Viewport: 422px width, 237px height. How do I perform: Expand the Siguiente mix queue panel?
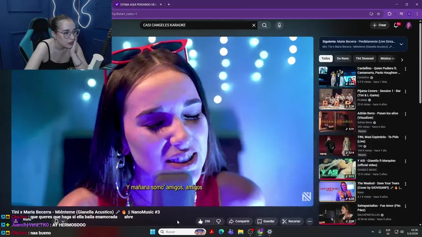pyautogui.click(x=401, y=44)
